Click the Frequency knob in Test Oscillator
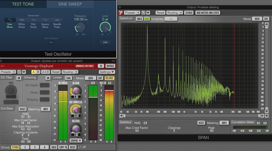 [80, 27]
